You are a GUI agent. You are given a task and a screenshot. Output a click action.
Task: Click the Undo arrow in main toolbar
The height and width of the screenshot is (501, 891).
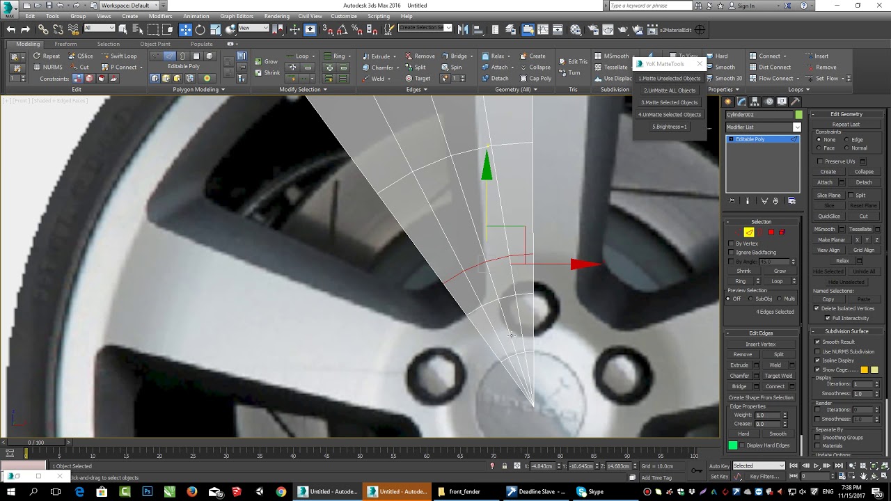10,29
